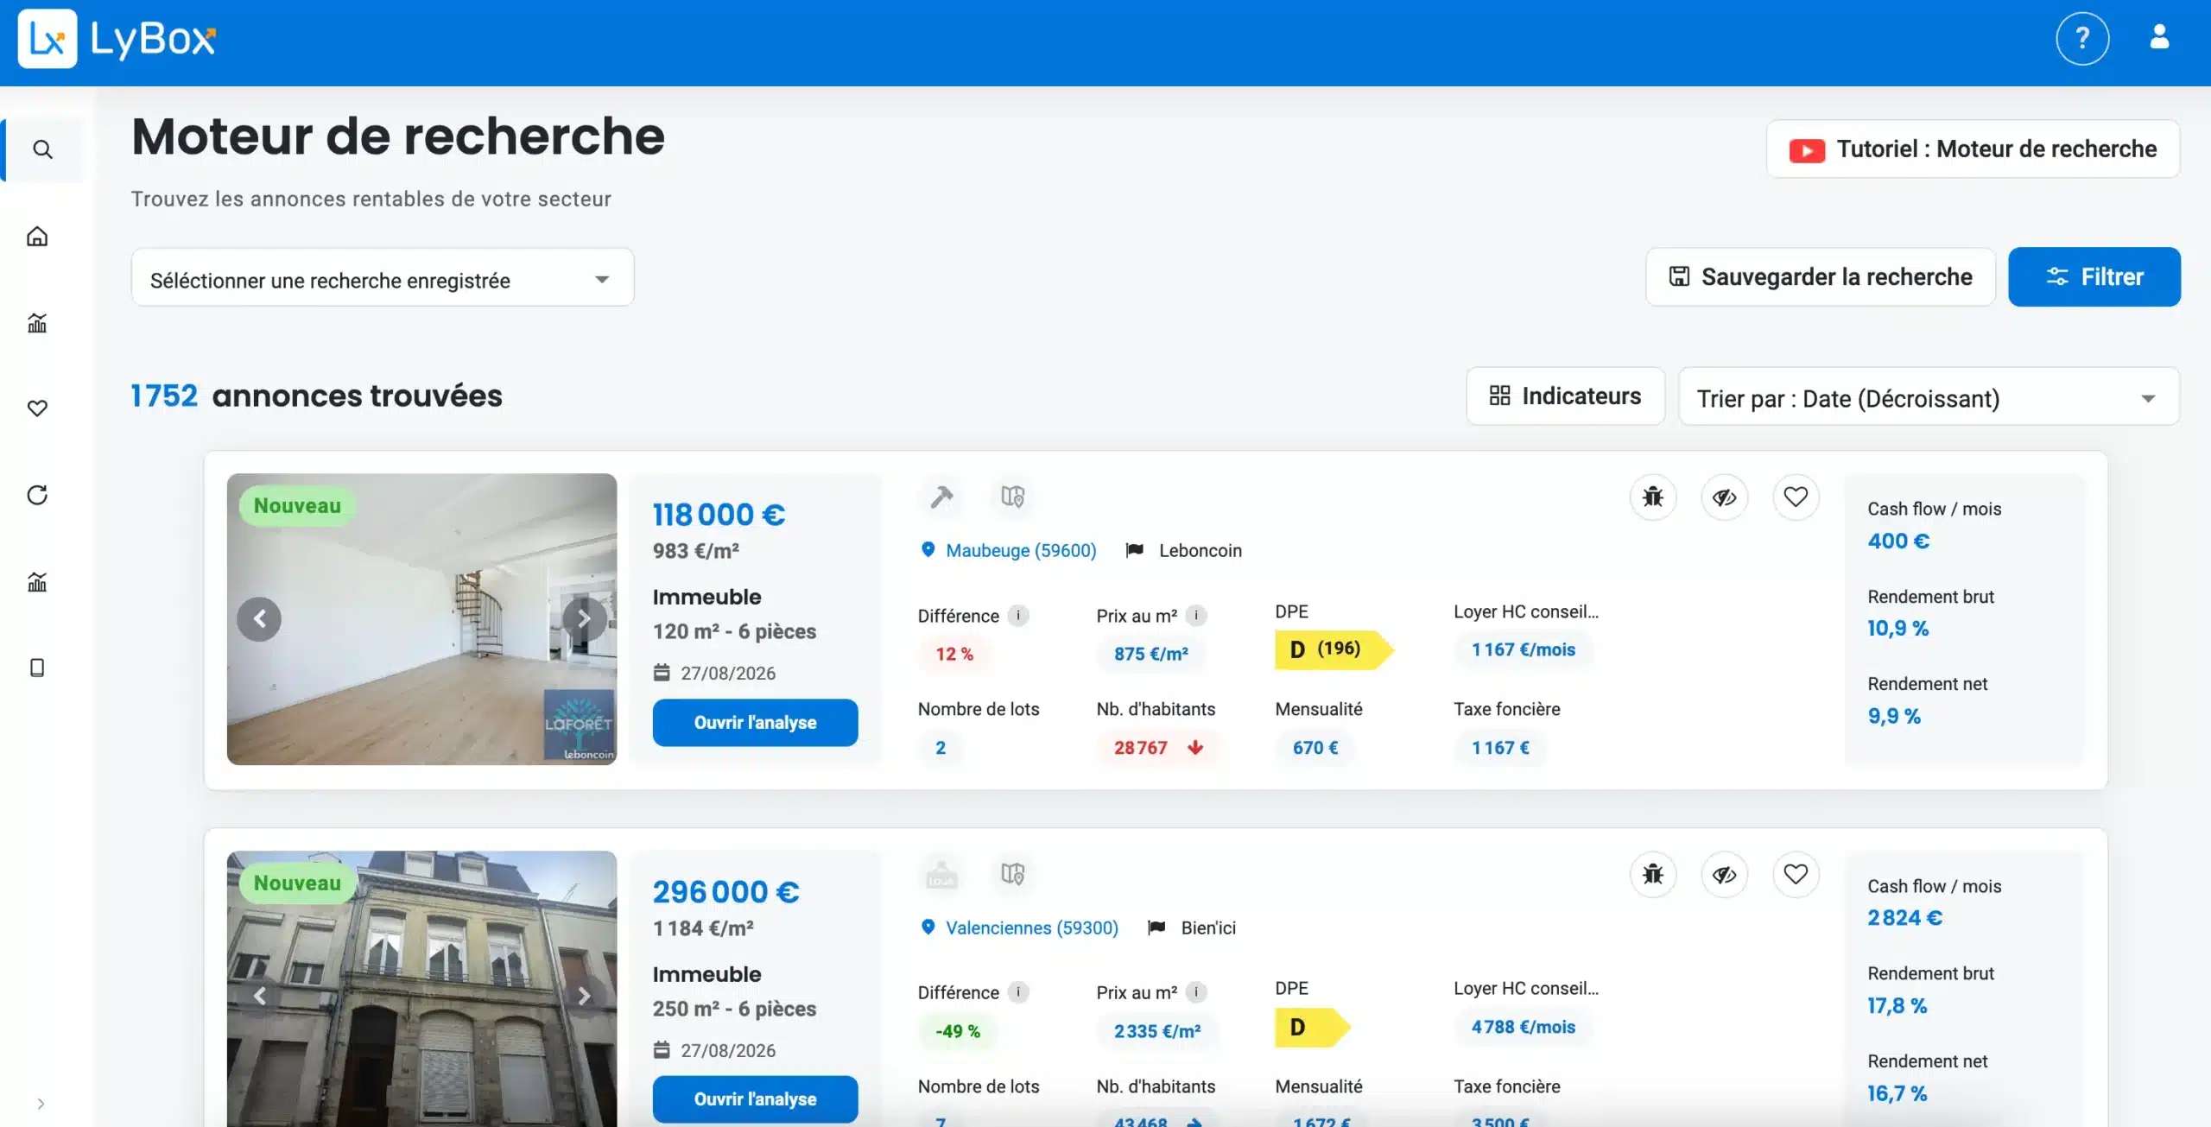The image size is (2211, 1127).
Task: Click the 12 % difference badge
Action: tap(954, 655)
